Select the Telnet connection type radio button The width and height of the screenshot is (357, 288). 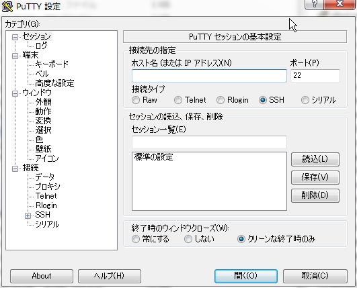coord(178,100)
